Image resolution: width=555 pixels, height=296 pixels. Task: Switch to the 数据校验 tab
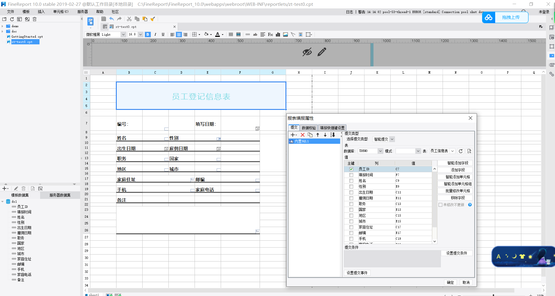(309, 128)
